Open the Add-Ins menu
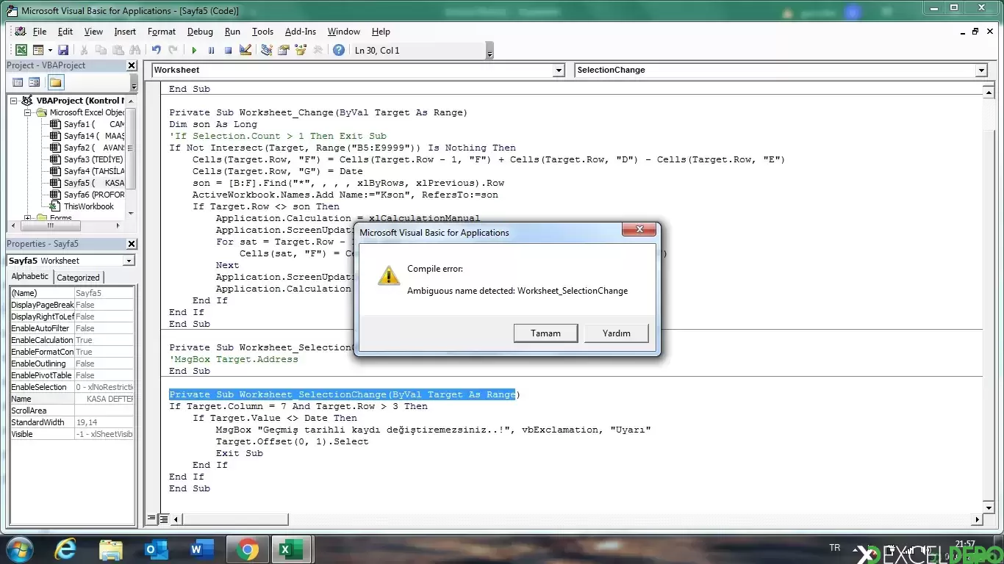Image resolution: width=1004 pixels, height=564 pixels. pyautogui.click(x=301, y=32)
